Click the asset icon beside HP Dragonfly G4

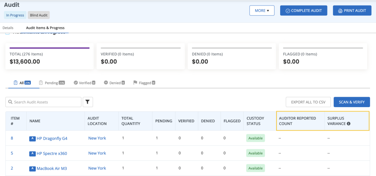click(32, 138)
